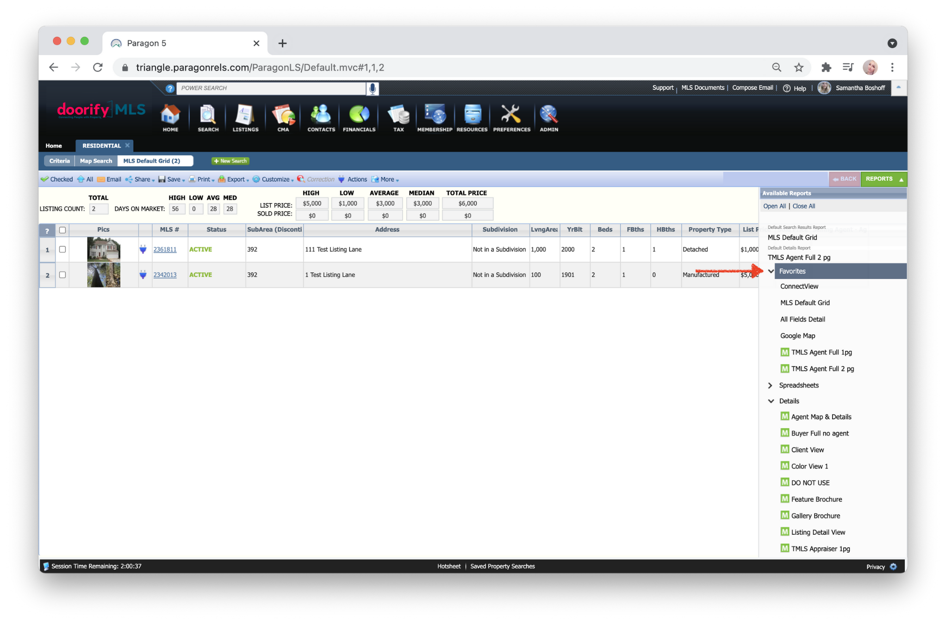The width and height of the screenshot is (946, 624).
Task: Close the RESIDENTIAL tab
Action: (x=127, y=145)
